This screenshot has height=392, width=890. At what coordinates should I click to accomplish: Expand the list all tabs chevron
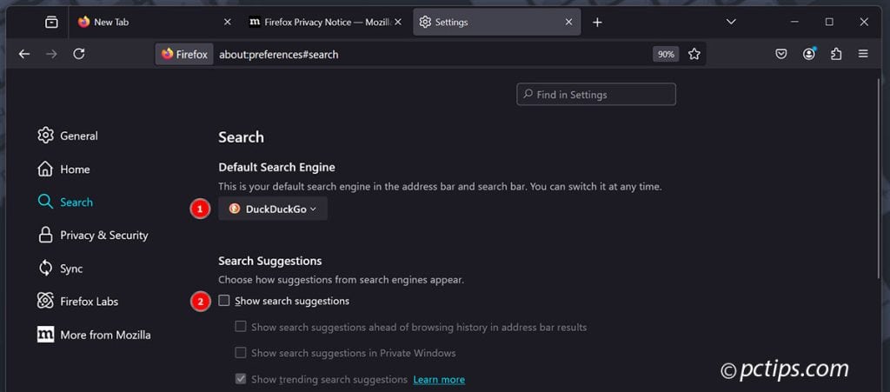point(731,22)
